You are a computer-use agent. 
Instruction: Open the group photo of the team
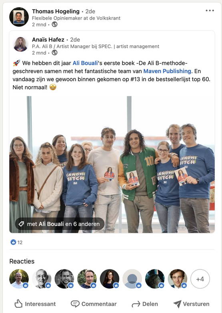point(112,164)
